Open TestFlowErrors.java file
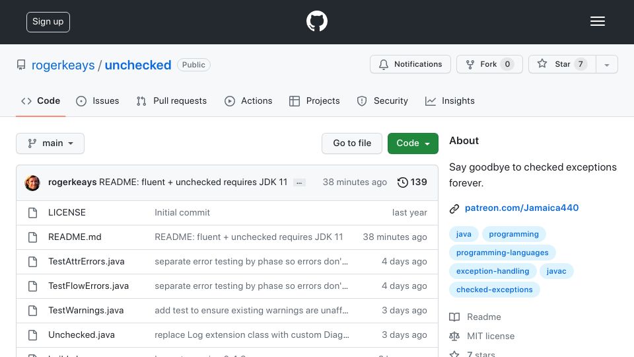This screenshot has height=357, width=634. [88, 286]
